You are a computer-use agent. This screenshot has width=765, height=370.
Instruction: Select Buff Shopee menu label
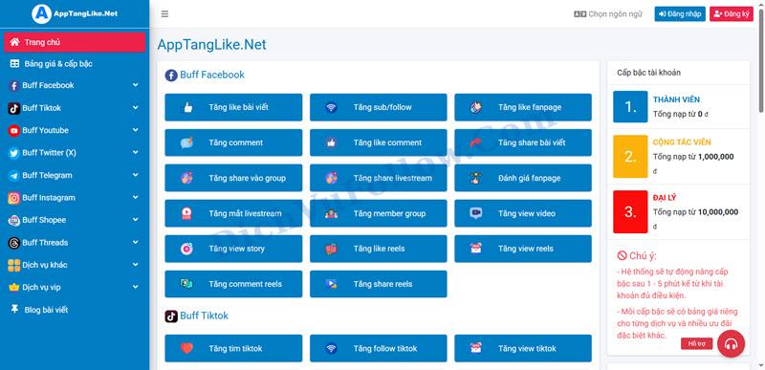(x=44, y=220)
